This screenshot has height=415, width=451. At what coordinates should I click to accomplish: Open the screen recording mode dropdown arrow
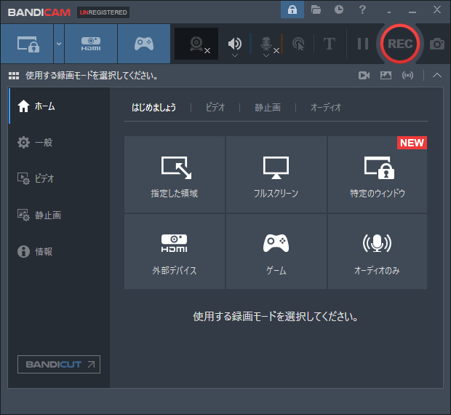(x=59, y=44)
